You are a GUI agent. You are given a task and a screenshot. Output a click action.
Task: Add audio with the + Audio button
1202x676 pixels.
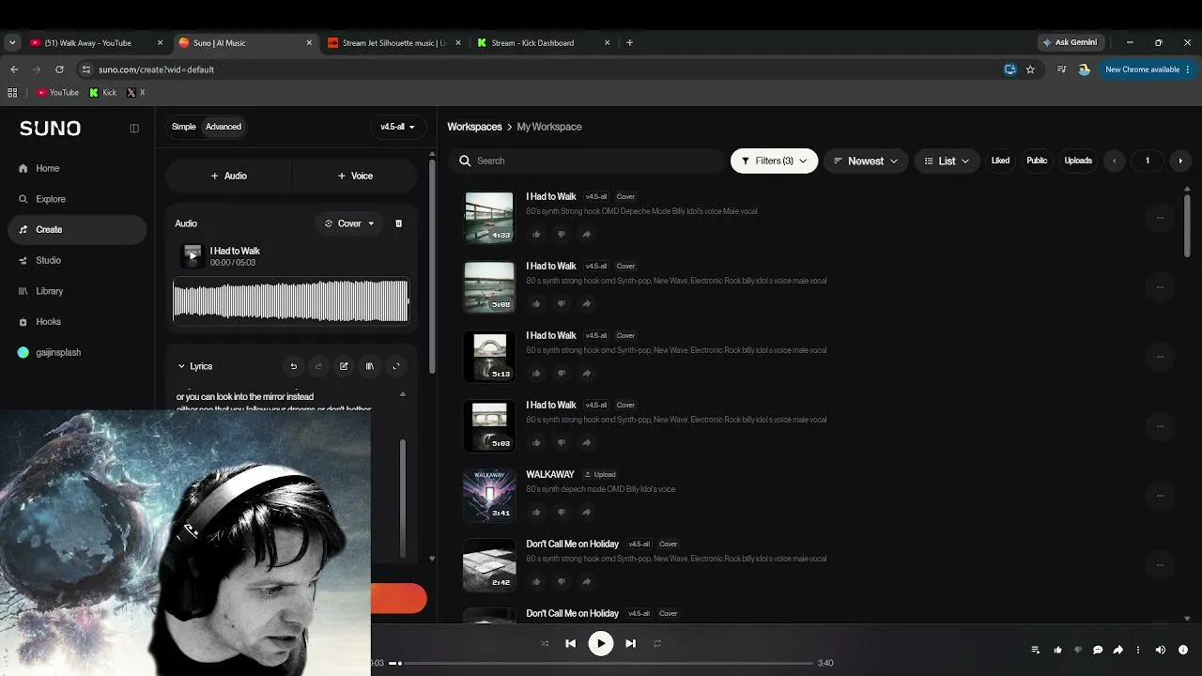(x=229, y=176)
